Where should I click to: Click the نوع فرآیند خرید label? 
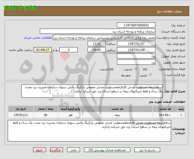click(175, 75)
